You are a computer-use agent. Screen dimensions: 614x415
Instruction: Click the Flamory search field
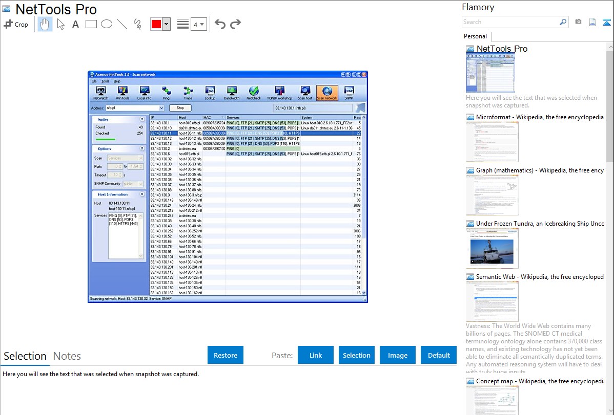coord(510,22)
